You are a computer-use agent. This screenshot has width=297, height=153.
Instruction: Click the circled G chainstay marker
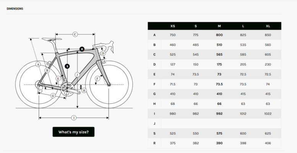53,96
